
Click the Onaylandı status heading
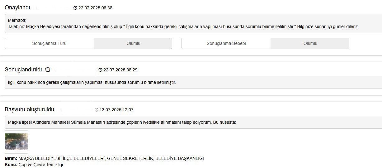coord(18,7)
